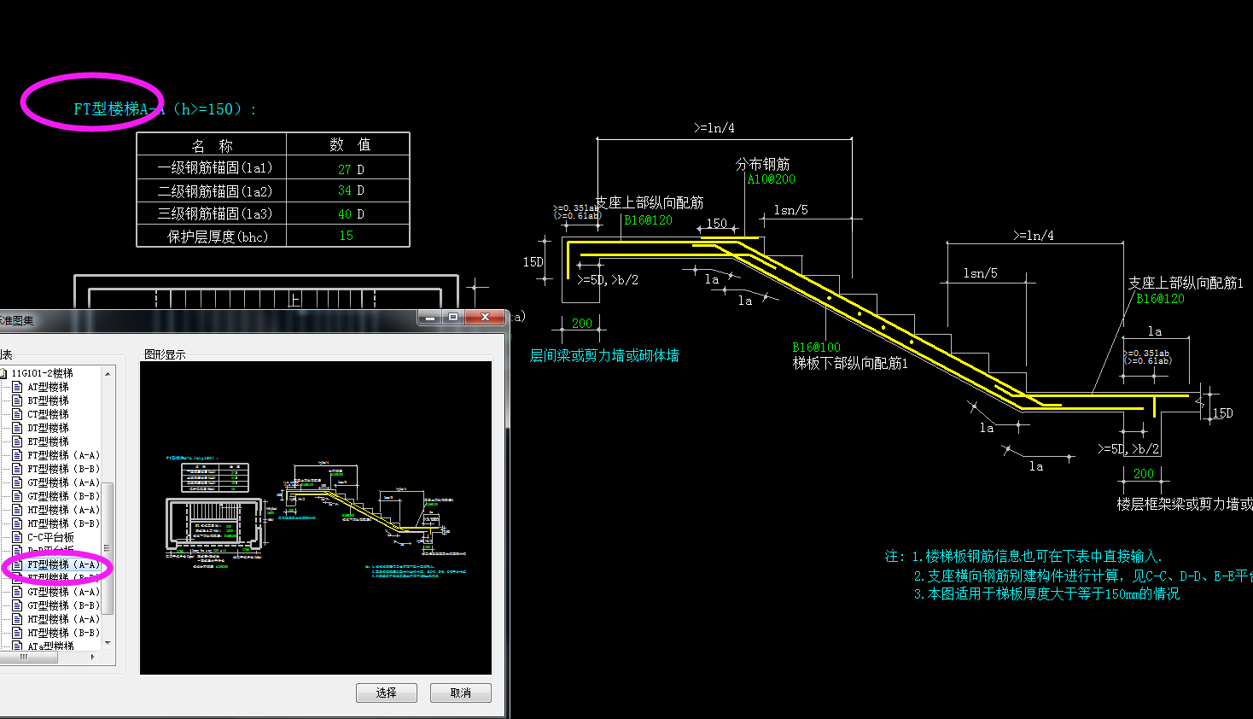Click the page icon next to CT型楼梯
This screenshot has height=719, width=1253.
click(x=17, y=414)
